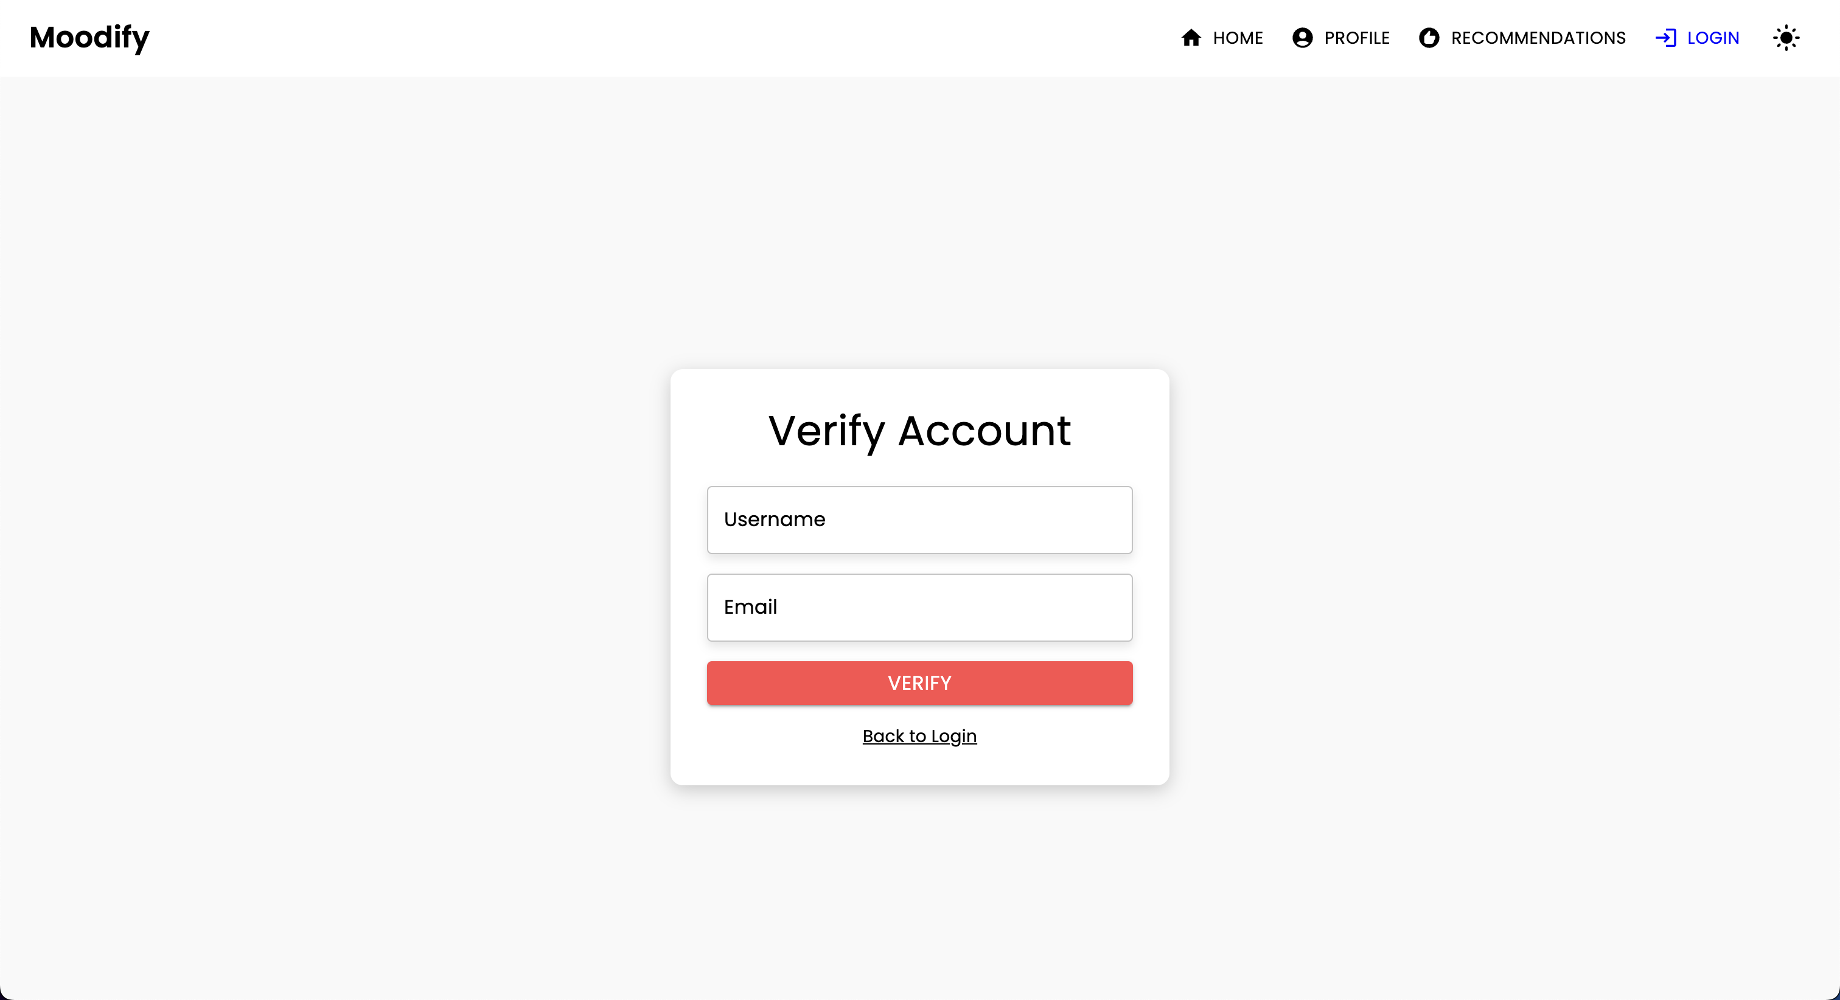This screenshot has width=1840, height=1000.
Task: Click the Email placeholder label
Action: (750, 607)
